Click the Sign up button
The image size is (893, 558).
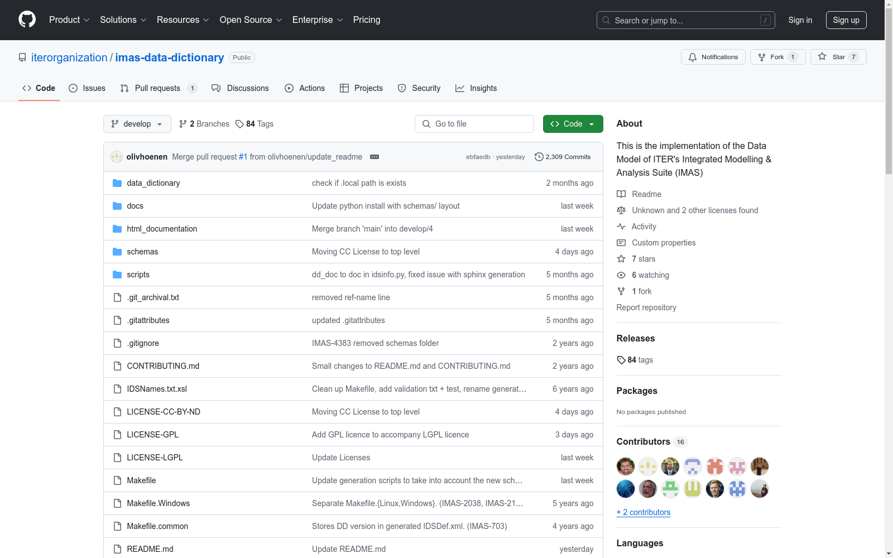(x=846, y=20)
